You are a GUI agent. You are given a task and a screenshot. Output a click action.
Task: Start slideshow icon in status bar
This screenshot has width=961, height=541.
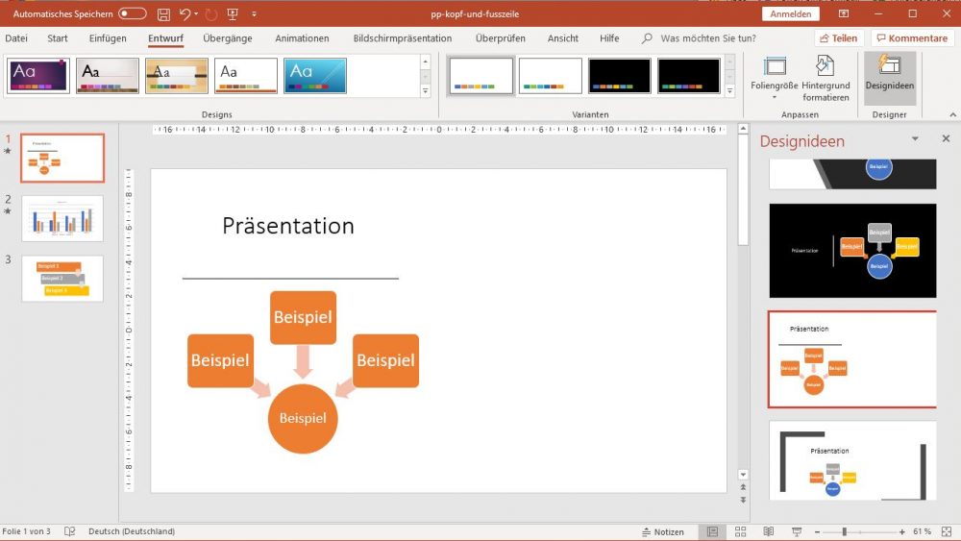coord(796,531)
